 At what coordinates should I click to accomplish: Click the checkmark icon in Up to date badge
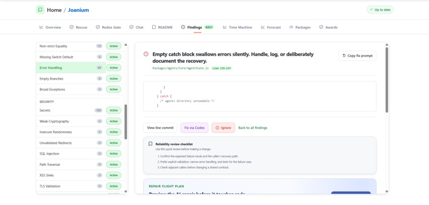point(371,10)
